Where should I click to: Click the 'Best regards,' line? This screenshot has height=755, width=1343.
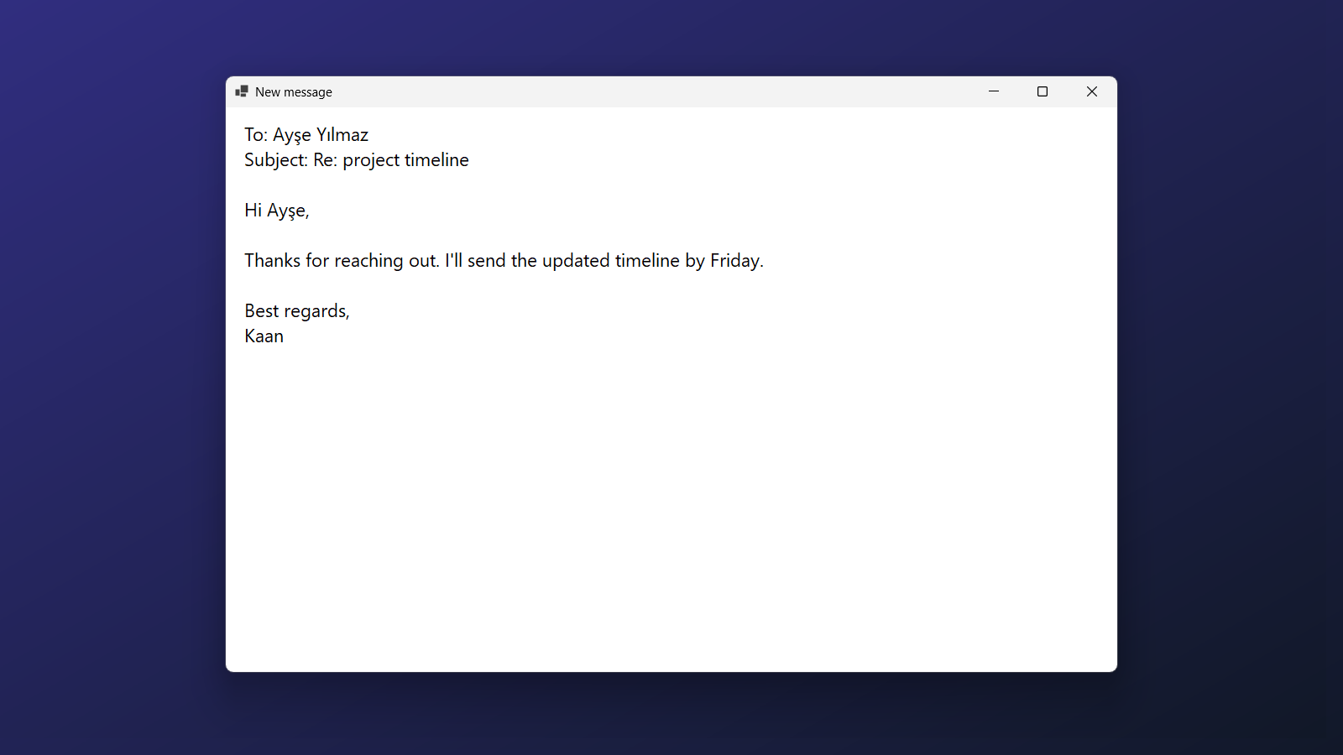(x=297, y=311)
